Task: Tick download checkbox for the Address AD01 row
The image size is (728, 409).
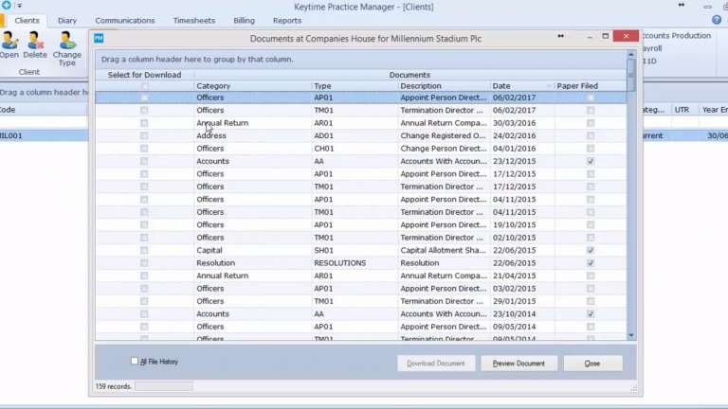Action: point(144,136)
